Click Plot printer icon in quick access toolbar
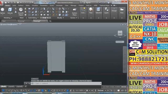Viewport: 168px width, 94px height. pos(18,2)
